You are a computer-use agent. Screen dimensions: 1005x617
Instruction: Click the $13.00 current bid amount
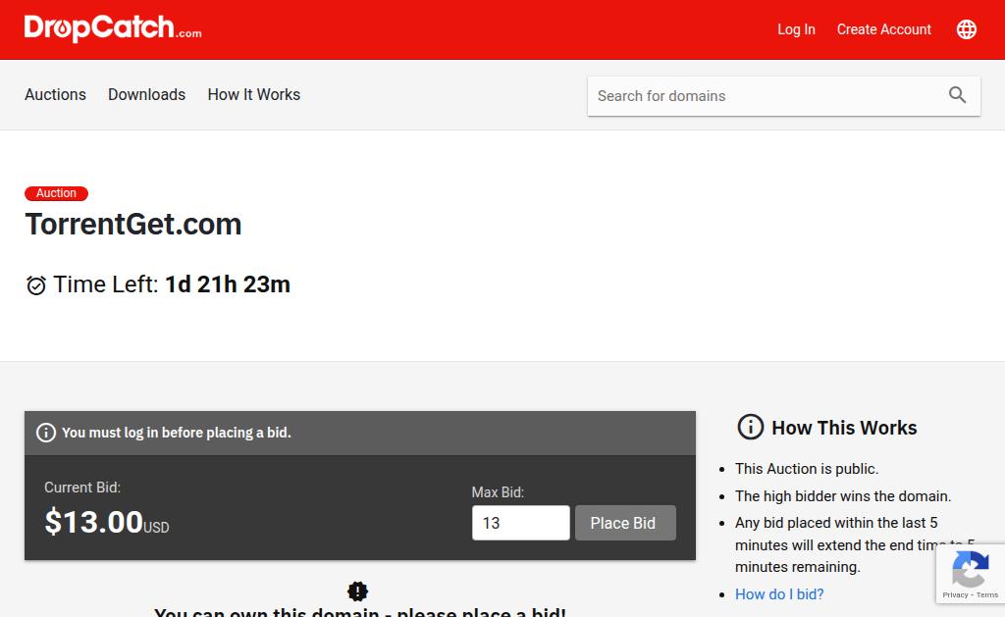coord(93,522)
